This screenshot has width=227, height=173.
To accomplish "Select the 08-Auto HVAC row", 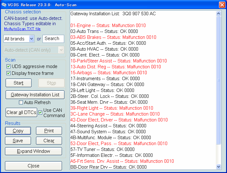I will (x=104, y=49).
